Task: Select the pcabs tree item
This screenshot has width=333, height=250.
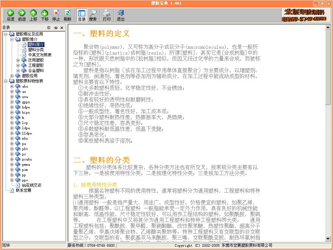Action: coord(27,159)
